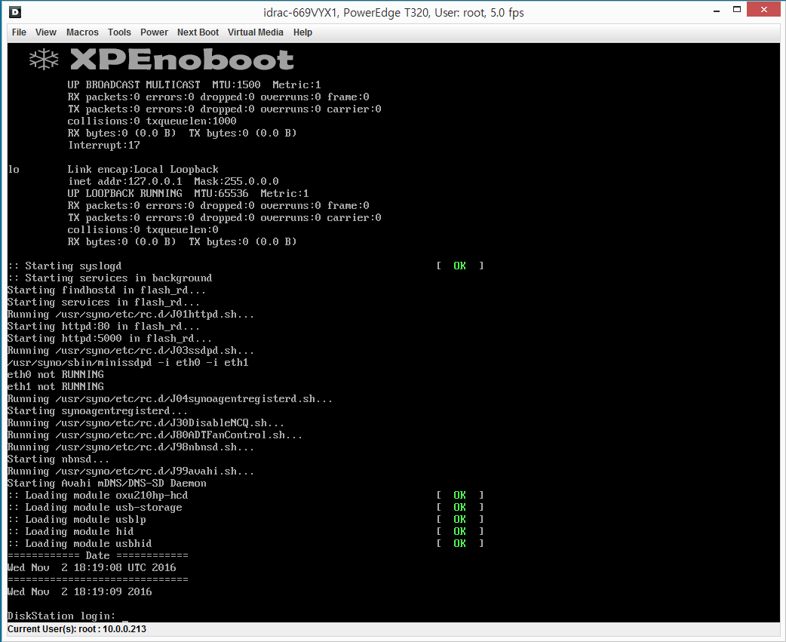Image resolution: width=786 pixels, height=642 pixels.
Task: Click the 'Starting syslogd' line
Action: [65, 266]
